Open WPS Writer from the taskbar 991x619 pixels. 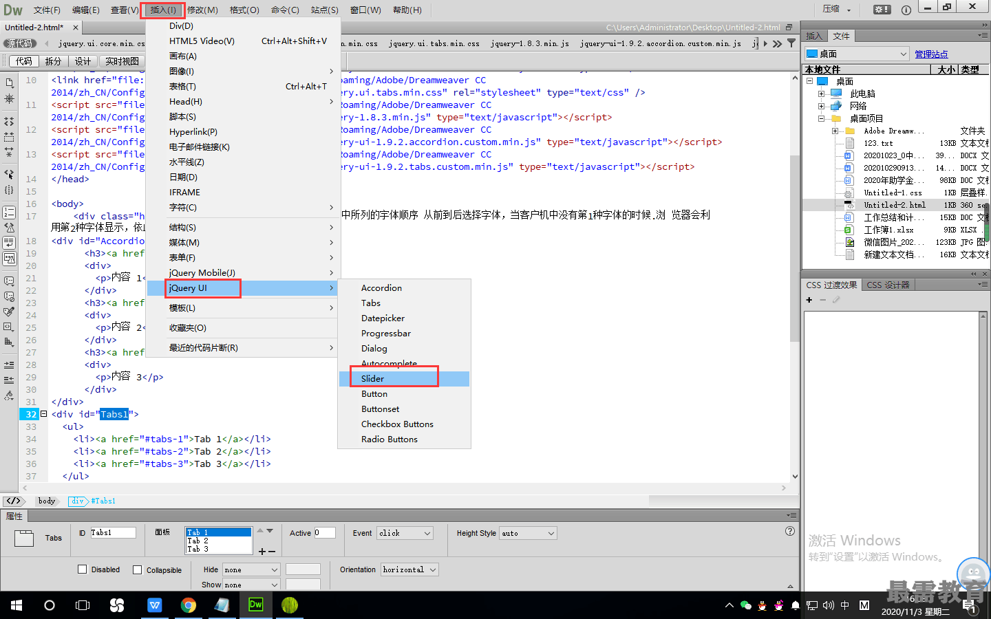click(x=154, y=605)
